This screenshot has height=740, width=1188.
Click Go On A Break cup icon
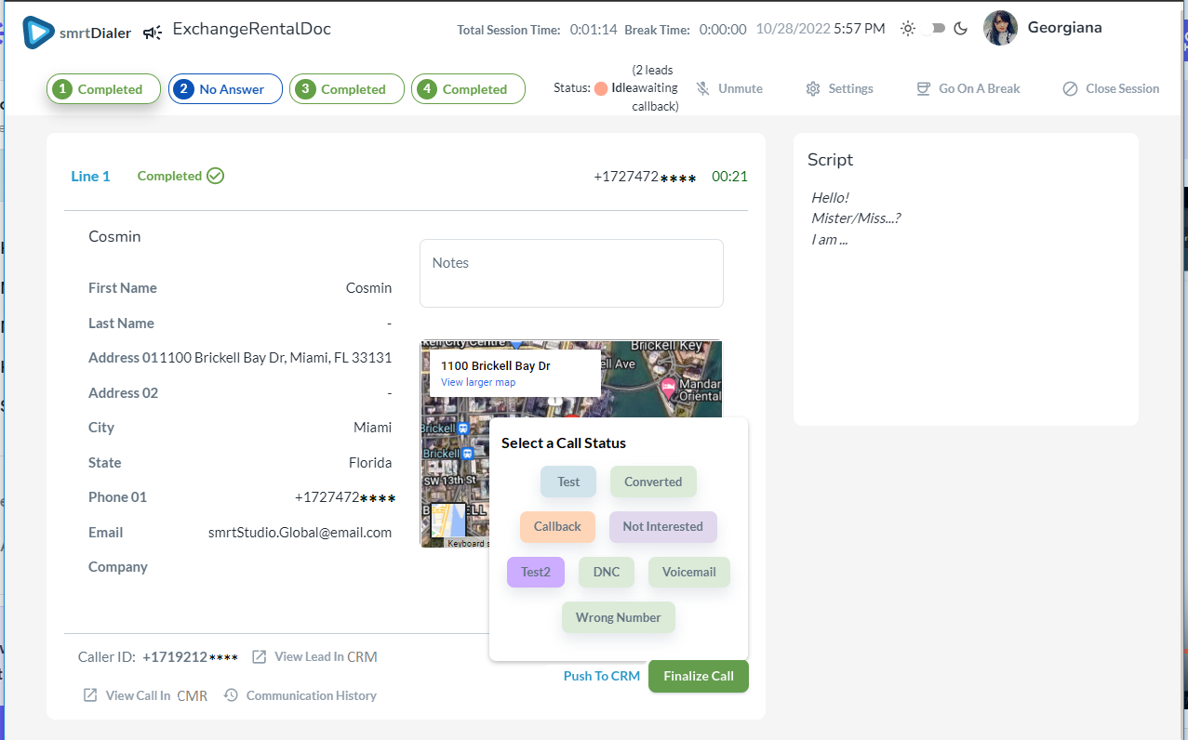coord(923,89)
